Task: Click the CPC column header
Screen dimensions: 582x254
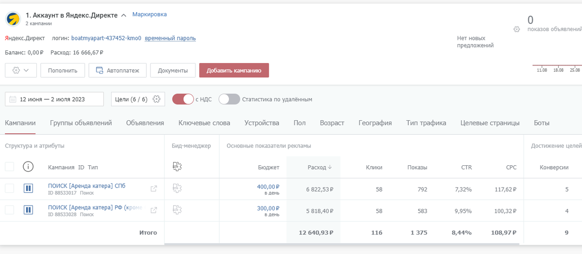Action: [511, 167]
